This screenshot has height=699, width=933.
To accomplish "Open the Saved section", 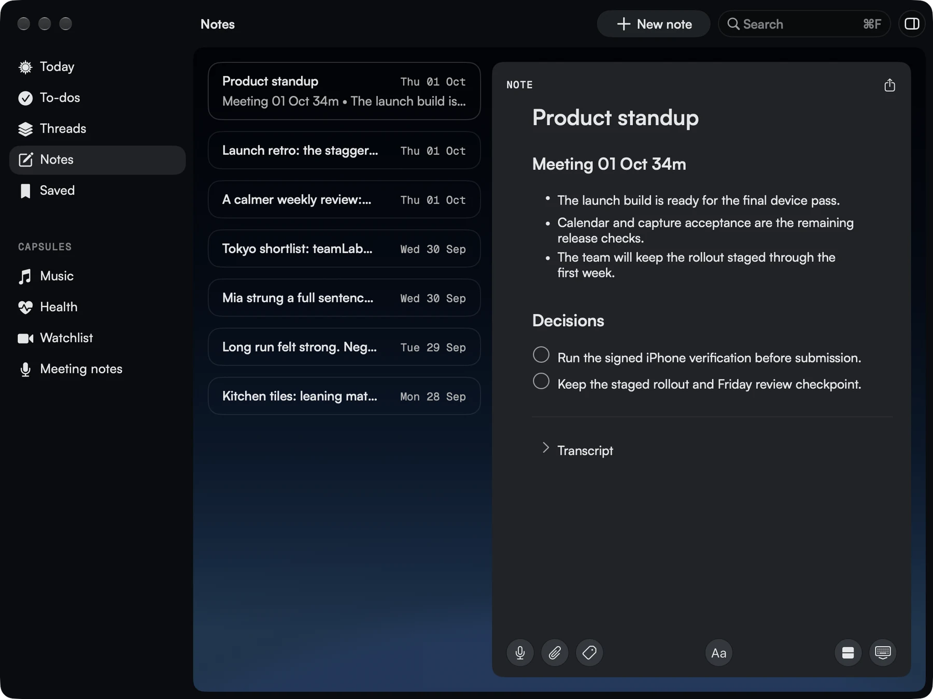I will 97,191.
